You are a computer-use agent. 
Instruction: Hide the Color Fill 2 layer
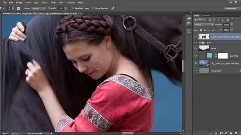[195, 56]
